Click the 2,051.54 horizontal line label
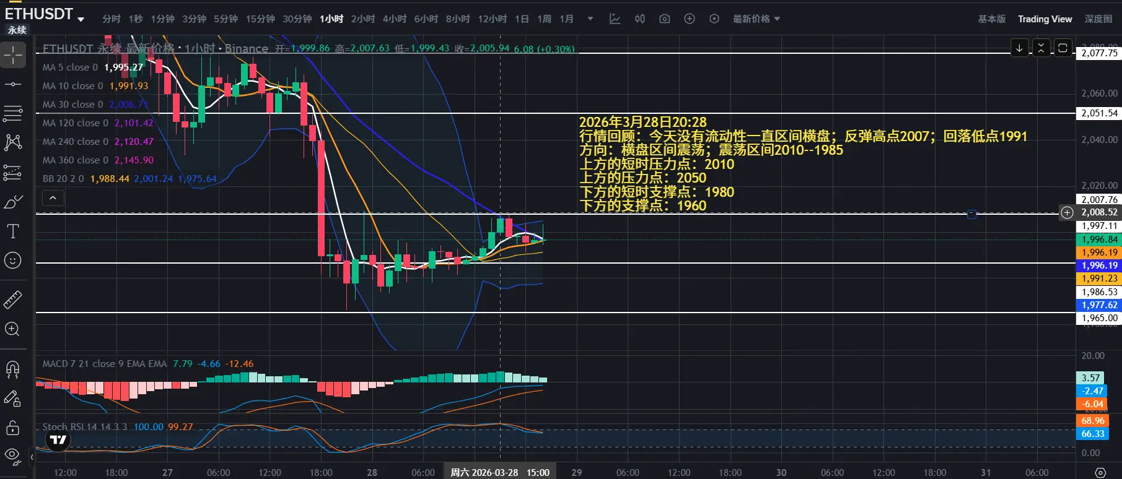This screenshot has height=479, width=1122. [1099, 113]
